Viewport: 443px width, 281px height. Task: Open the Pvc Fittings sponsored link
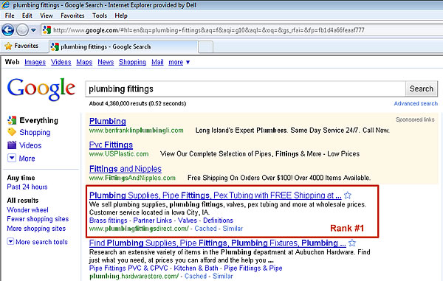[x=111, y=145]
